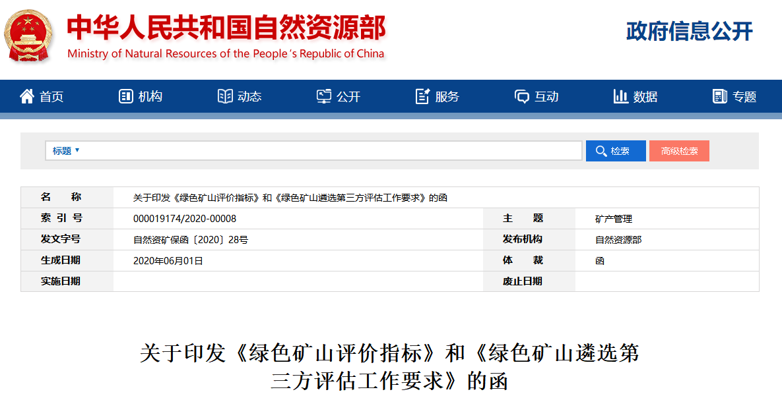Click the open-book icon beside 动态
The width and height of the screenshot is (782, 398).
225,97
